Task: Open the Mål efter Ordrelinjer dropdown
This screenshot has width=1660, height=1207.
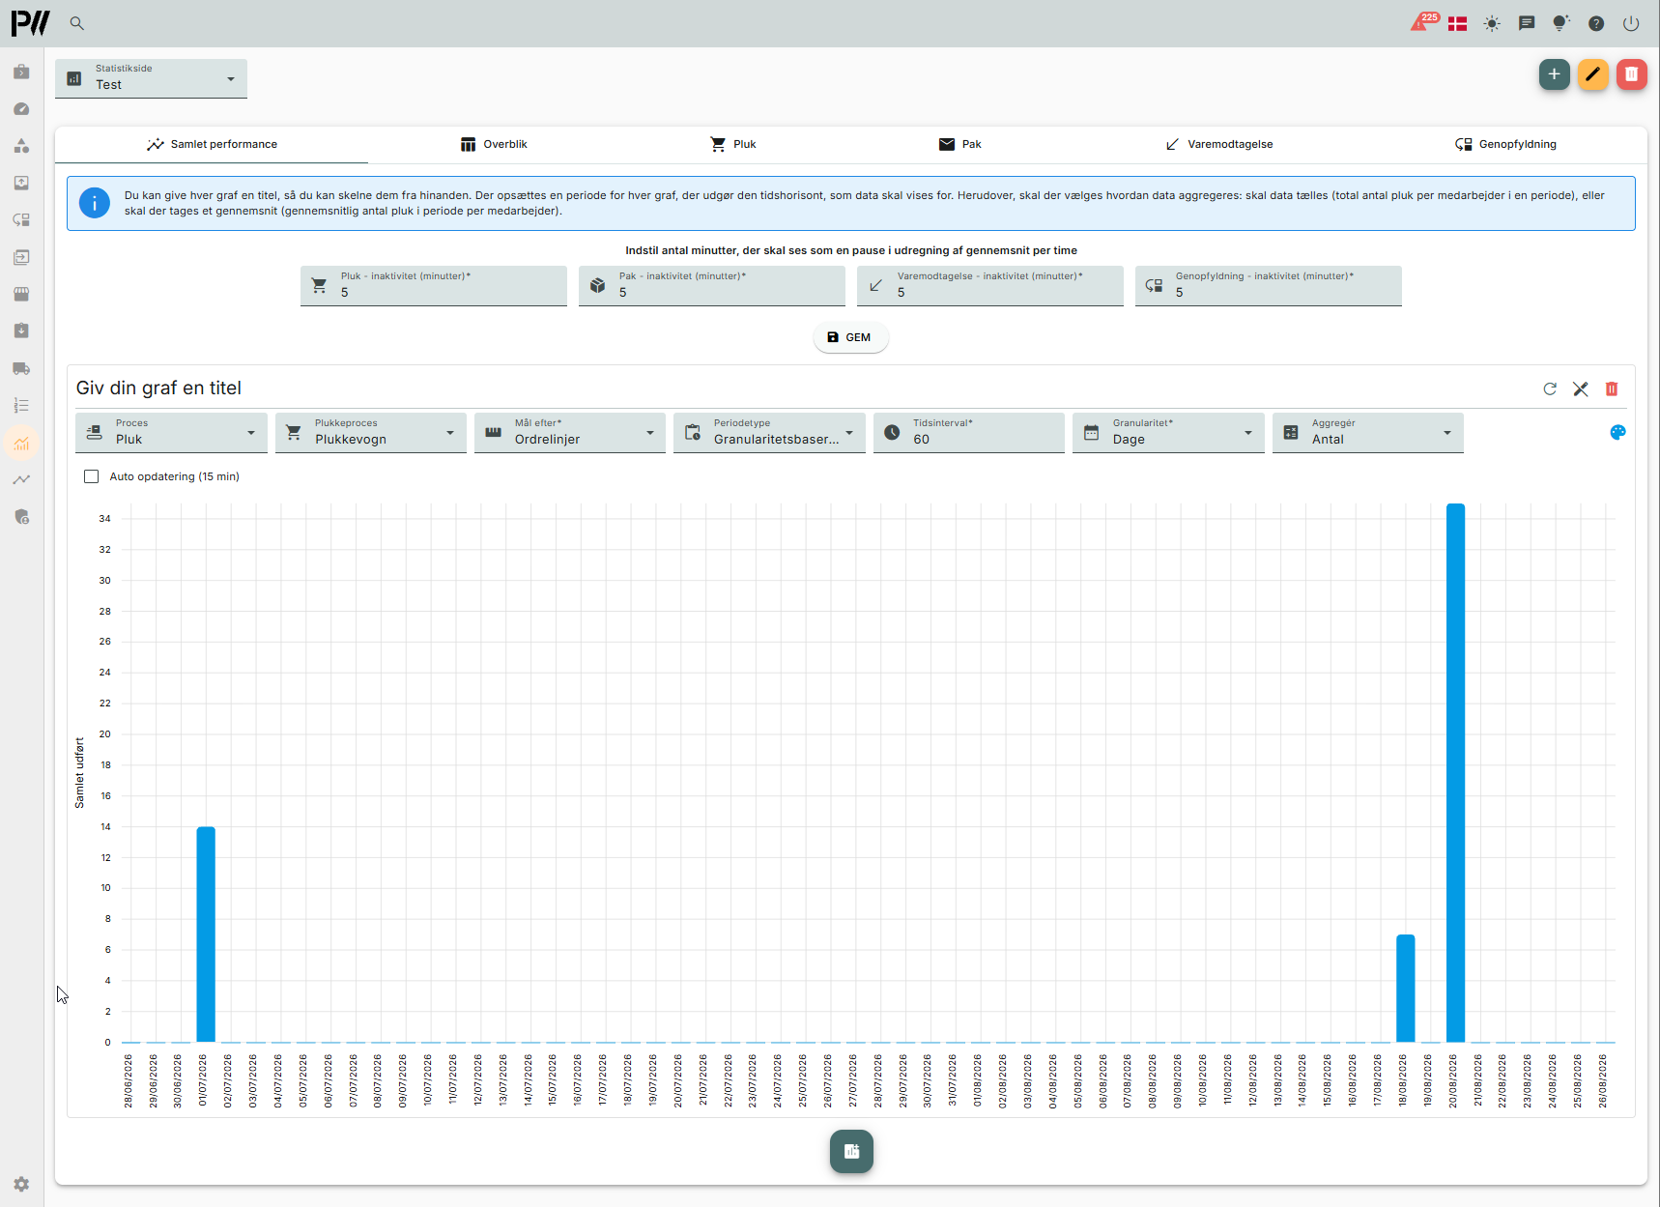Action: 570,432
